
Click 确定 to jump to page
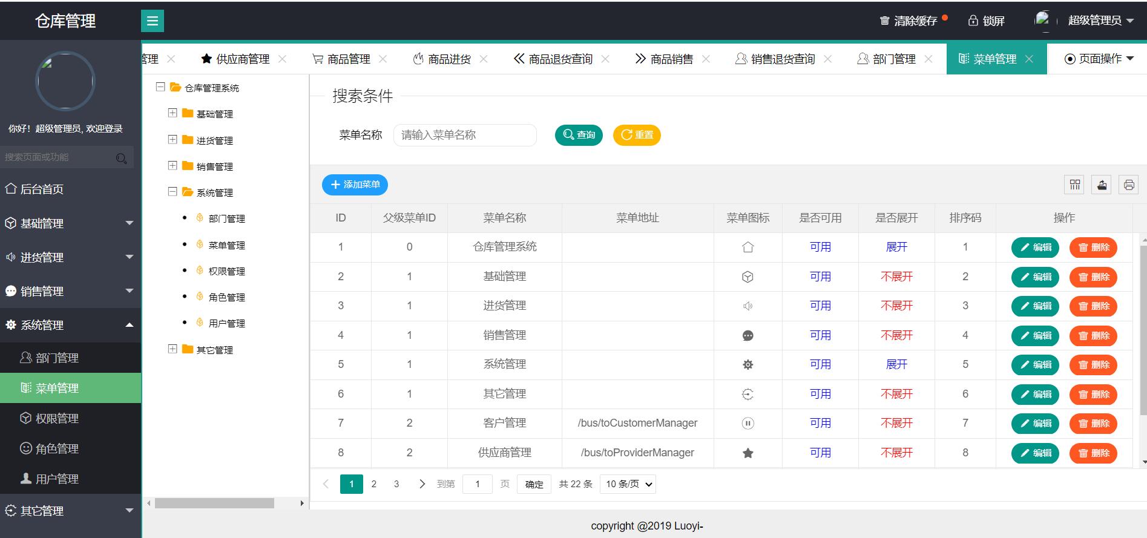click(x=534, y=484)
